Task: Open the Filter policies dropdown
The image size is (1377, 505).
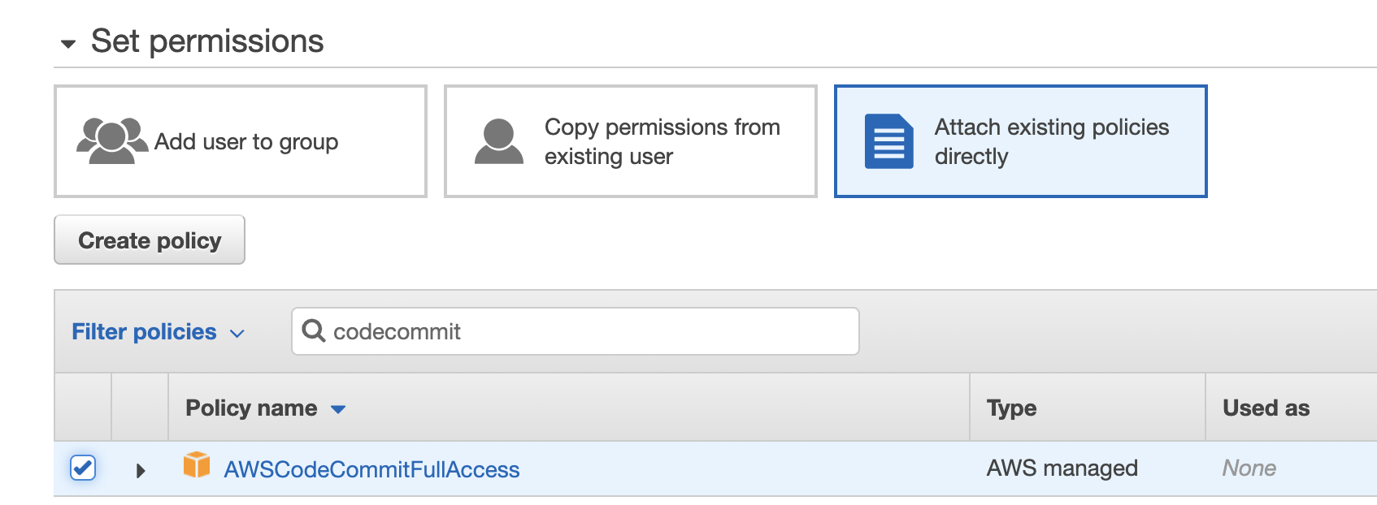Action: click(x=158, y=332)
